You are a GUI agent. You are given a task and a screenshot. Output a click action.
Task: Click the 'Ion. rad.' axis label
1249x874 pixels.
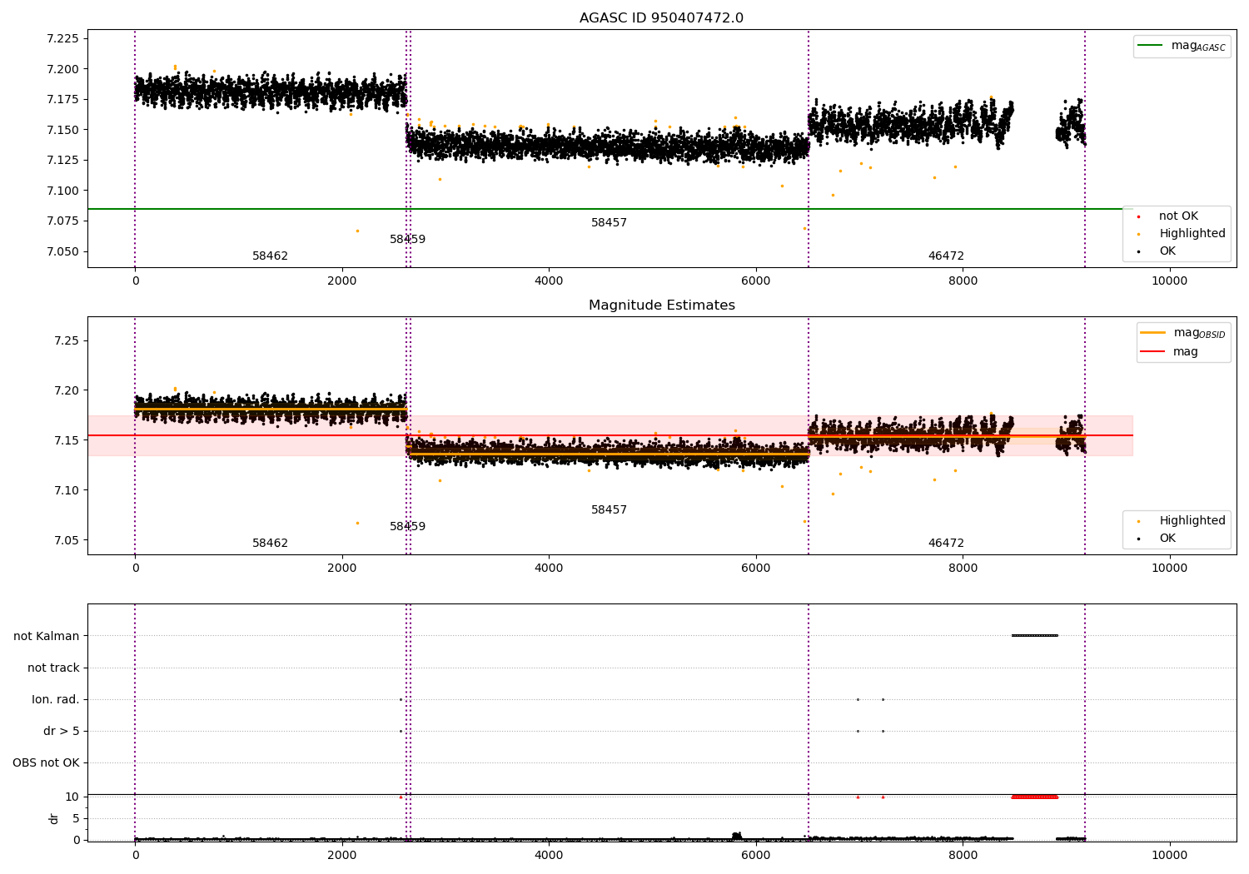click(x=56, y=699)
